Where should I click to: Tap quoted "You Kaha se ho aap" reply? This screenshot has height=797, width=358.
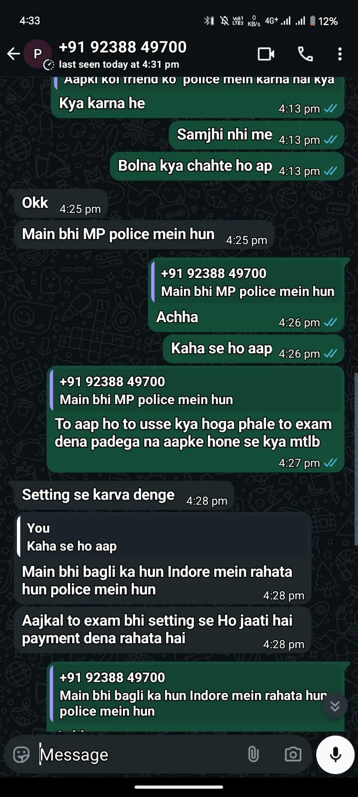click(x=164, y=537)
